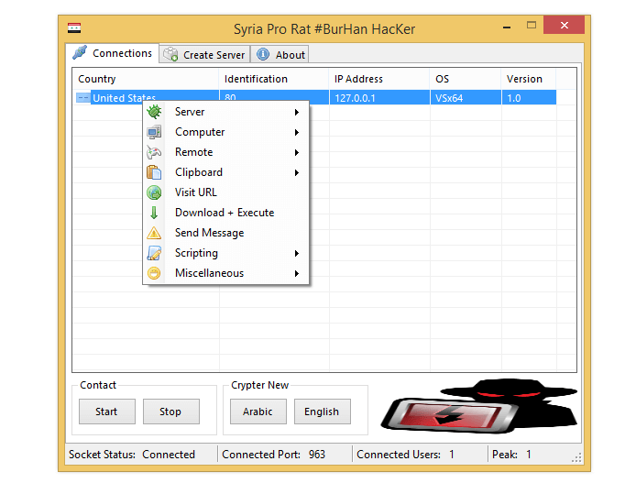Click the green arrow Download + Execute icon
Viewport: 636px width, 483px height.
tap(154, 213)
